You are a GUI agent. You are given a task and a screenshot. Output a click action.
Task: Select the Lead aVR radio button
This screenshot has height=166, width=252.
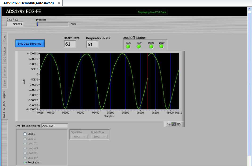pos(25,148)
